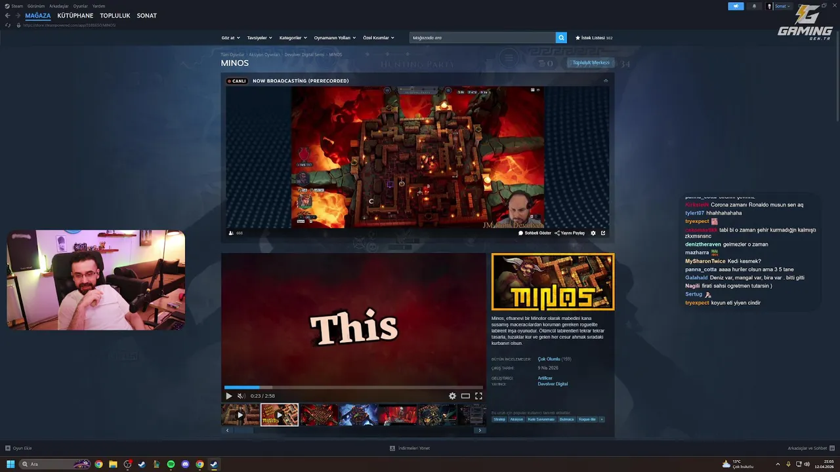Select the Aksiyon tag
The image size is (840, 472).
click(x=516, y=420)
